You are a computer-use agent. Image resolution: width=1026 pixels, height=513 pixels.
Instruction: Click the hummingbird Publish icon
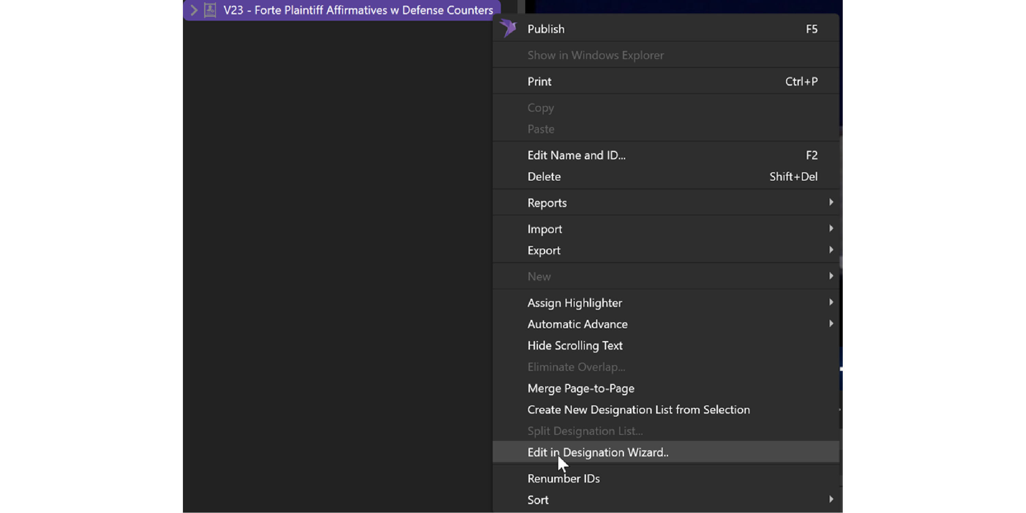click(508, 28)
